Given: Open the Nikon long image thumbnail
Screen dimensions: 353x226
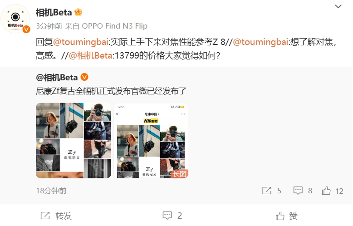Looking at the screenshot, I should [x=151, y=141].
